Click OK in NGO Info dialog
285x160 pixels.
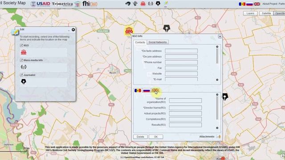point(156,137)
